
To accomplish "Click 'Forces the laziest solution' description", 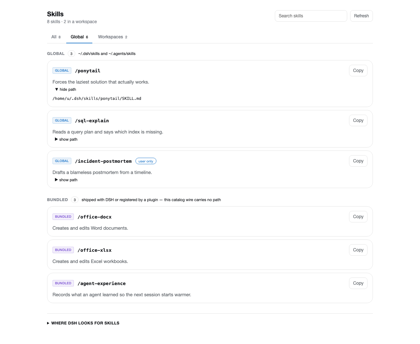I will (x=101, y=82).
